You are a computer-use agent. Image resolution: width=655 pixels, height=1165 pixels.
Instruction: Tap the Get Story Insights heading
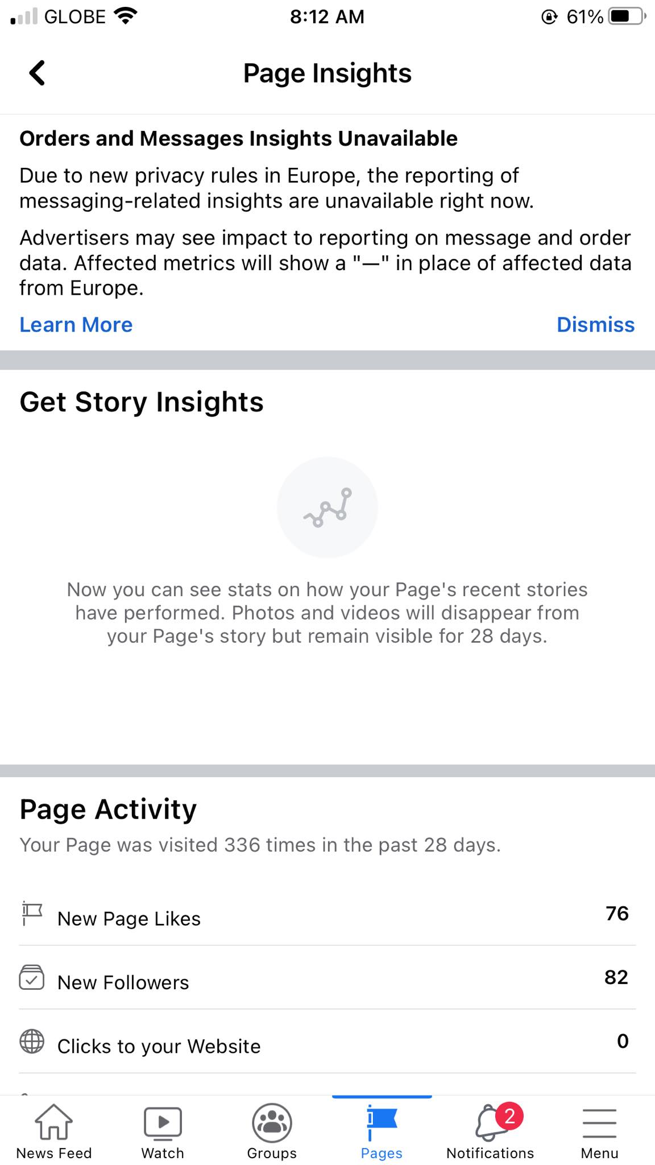(x=142, y=402)
